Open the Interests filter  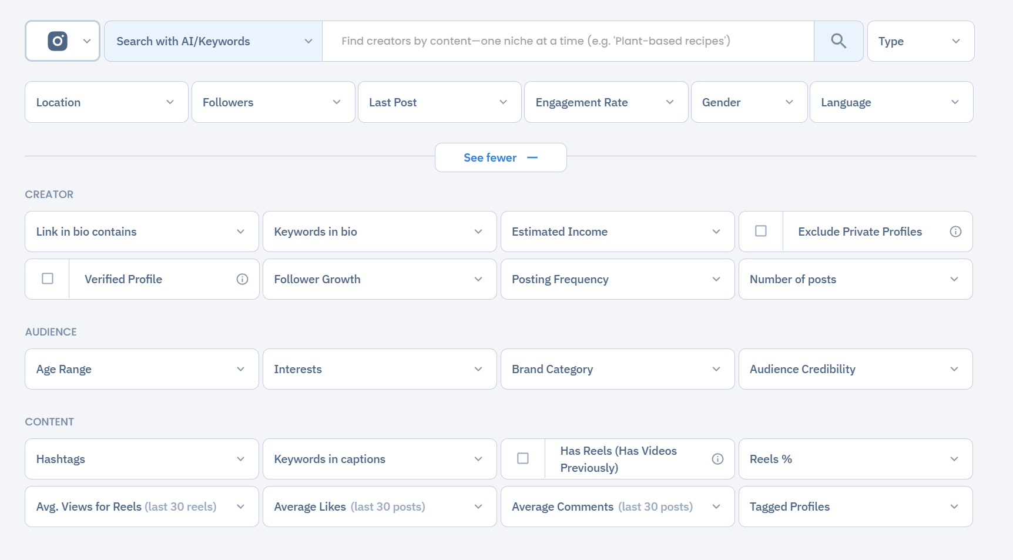[x=380, y=369]
